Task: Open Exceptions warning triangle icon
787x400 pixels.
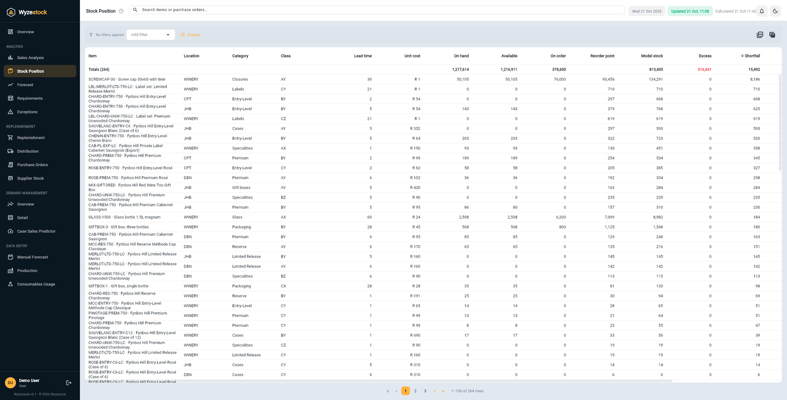Action: (x=11, y=112)
